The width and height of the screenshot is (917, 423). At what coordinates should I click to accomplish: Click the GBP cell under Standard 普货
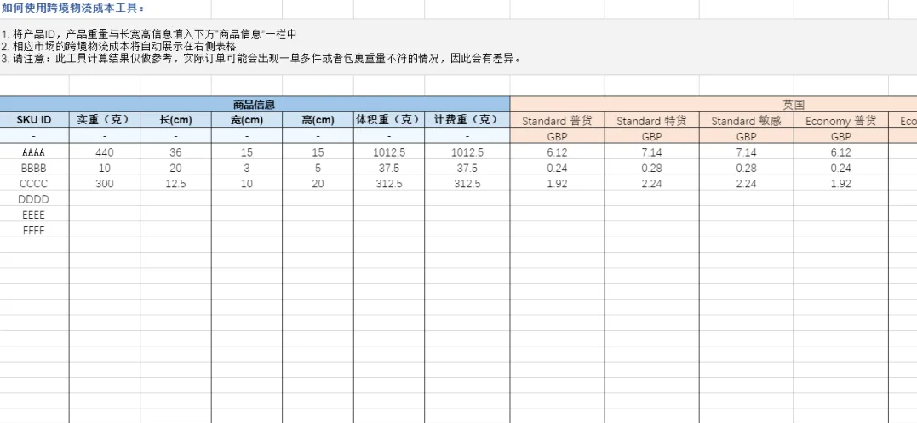tap(557, 136)
